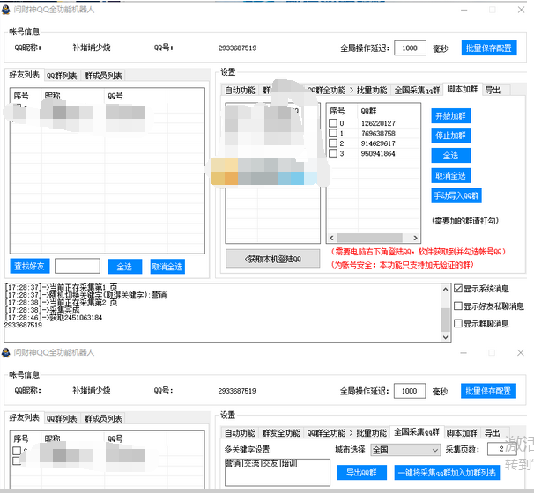Switch to QQ群列表 tab in top window
The height and width of the screenshot is (493, 534).
coord(62,76)
